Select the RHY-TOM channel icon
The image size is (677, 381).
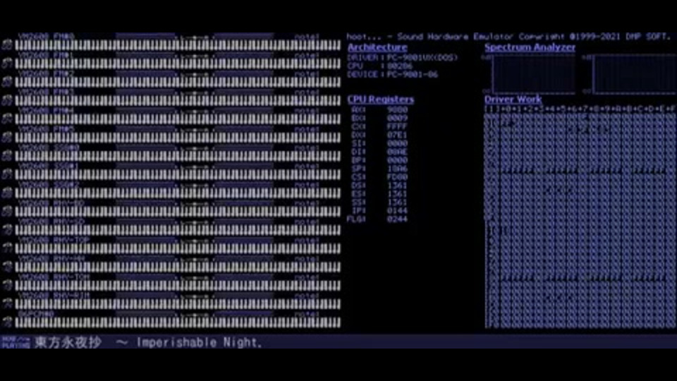[7, 284]
